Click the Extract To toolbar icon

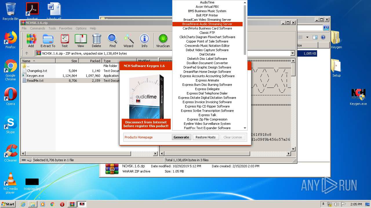[x=48, y=40]
